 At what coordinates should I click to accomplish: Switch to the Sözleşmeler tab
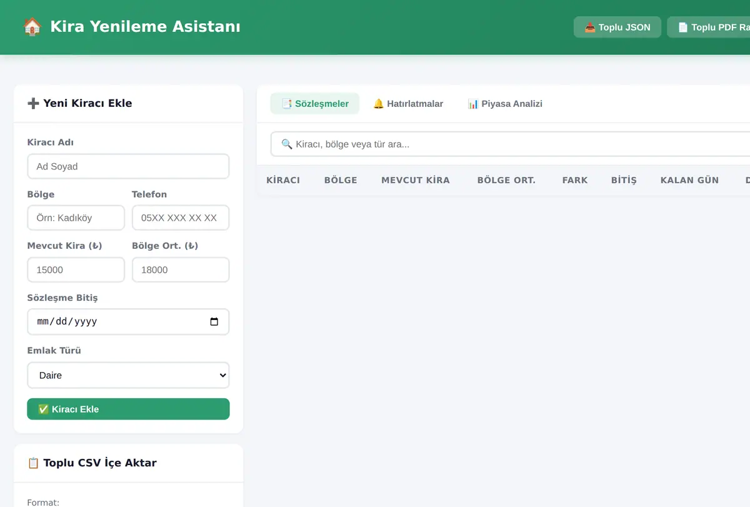[x=315, y=104]
